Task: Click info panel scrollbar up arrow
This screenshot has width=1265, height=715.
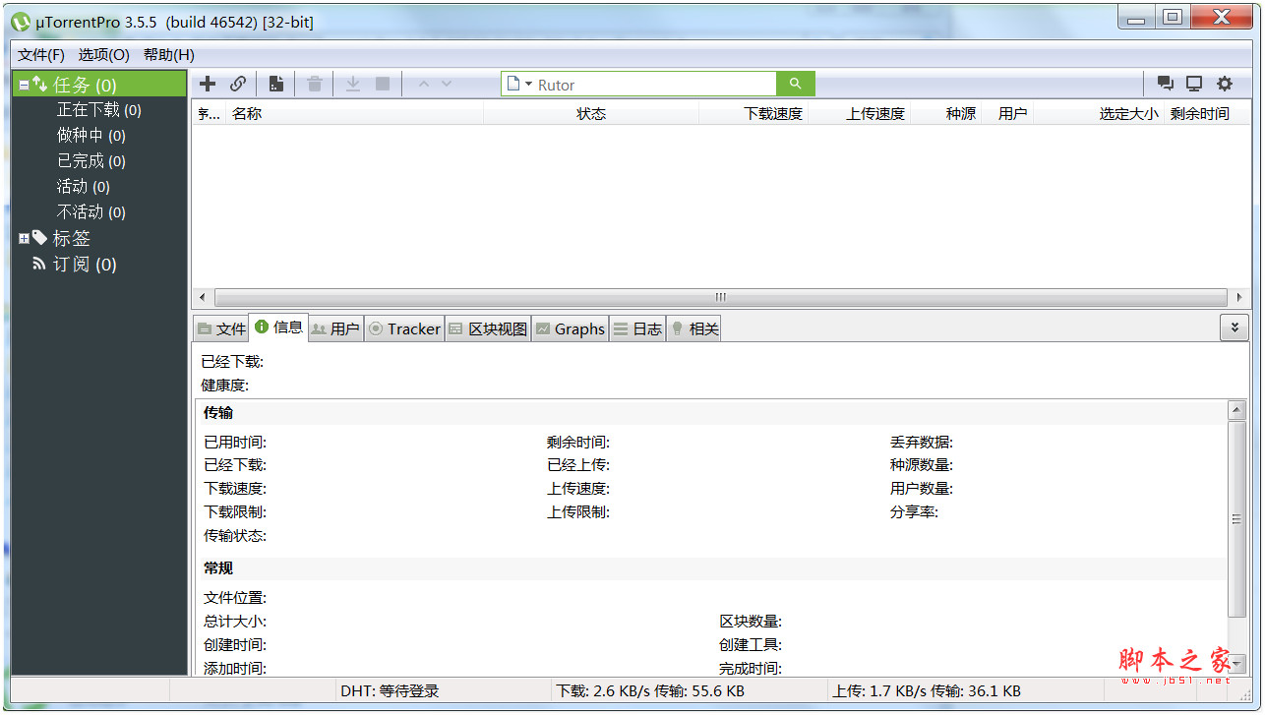Action: pyautogui.click(x=1237, y=410)
